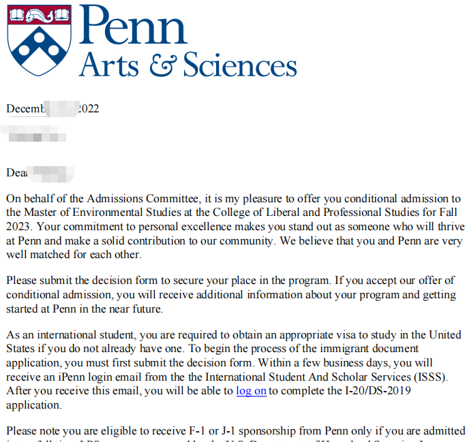Click the large "Penn" wordmark

(133, 25)
